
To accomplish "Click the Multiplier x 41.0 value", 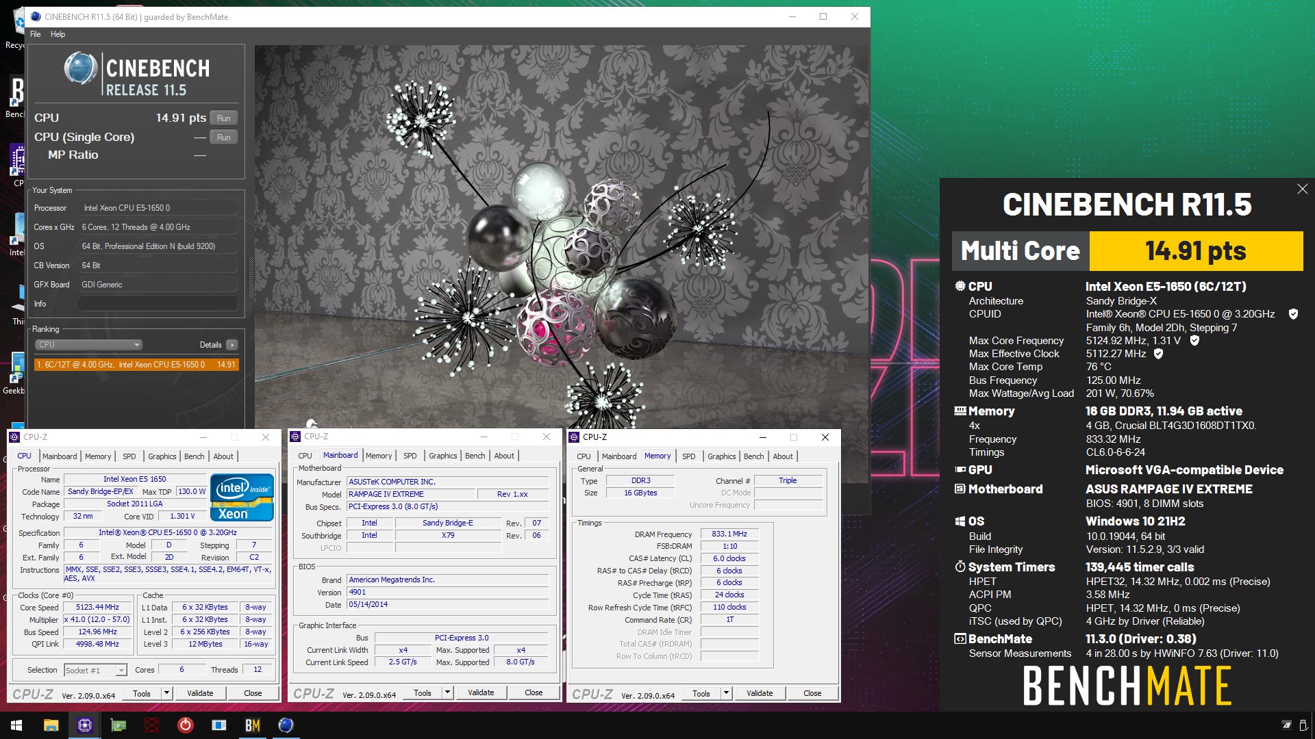I will [x=98, y=620].
